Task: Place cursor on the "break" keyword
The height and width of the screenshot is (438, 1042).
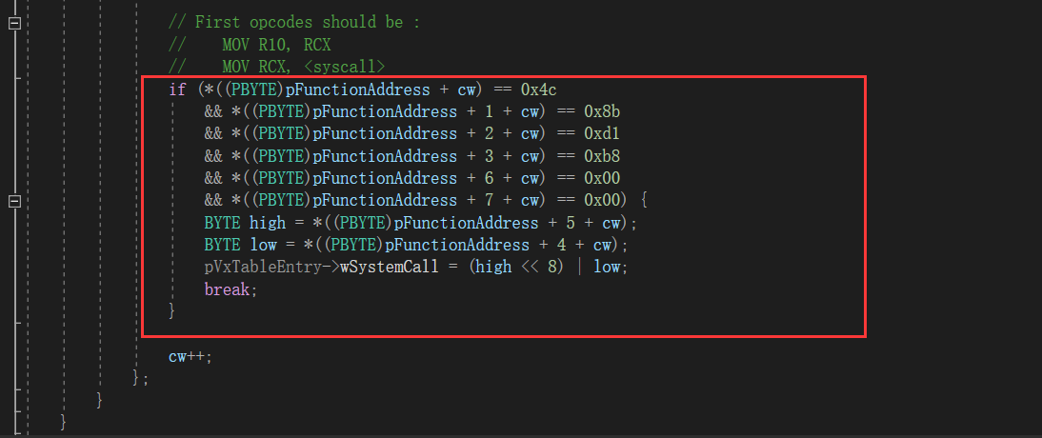Action: (227, 289)
